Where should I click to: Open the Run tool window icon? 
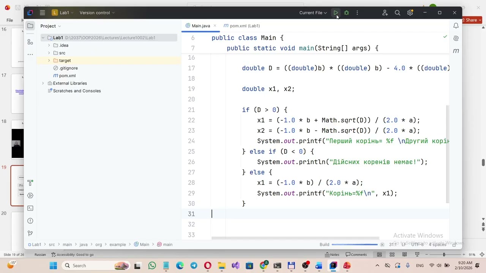(x=30, y=196)
